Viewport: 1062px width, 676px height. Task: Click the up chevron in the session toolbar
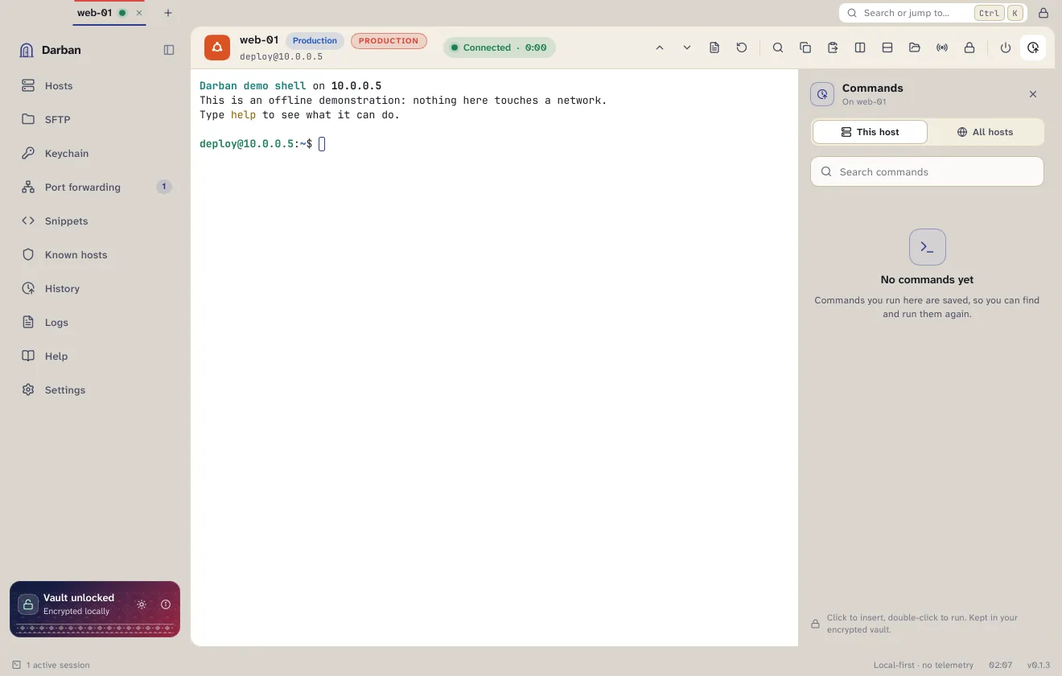660,47
